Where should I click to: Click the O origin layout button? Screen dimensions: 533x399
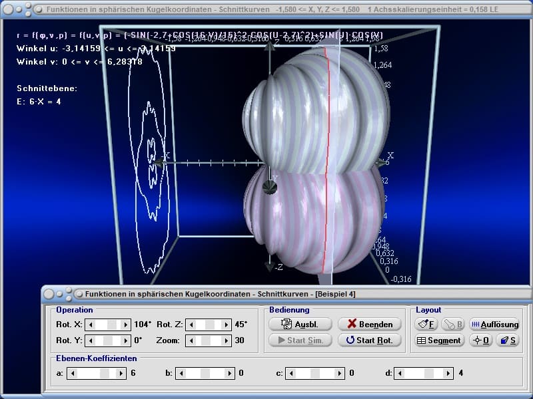coord(480,340)
